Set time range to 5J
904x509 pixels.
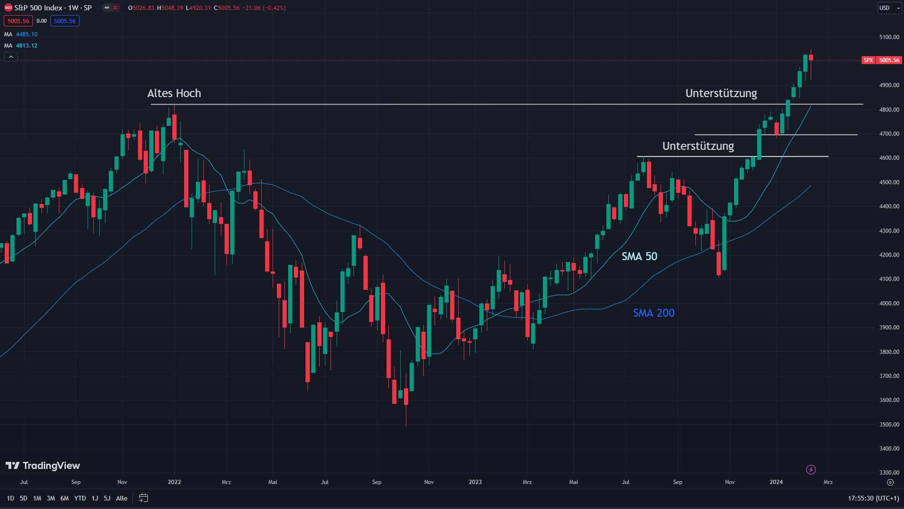107,498
